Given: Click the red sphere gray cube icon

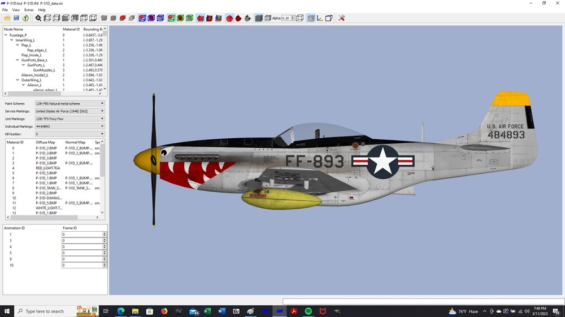Looking at the screenshot, I should tap(123, 18).
